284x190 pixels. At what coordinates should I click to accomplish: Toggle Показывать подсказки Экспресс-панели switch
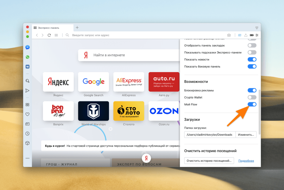click(252, 52)
